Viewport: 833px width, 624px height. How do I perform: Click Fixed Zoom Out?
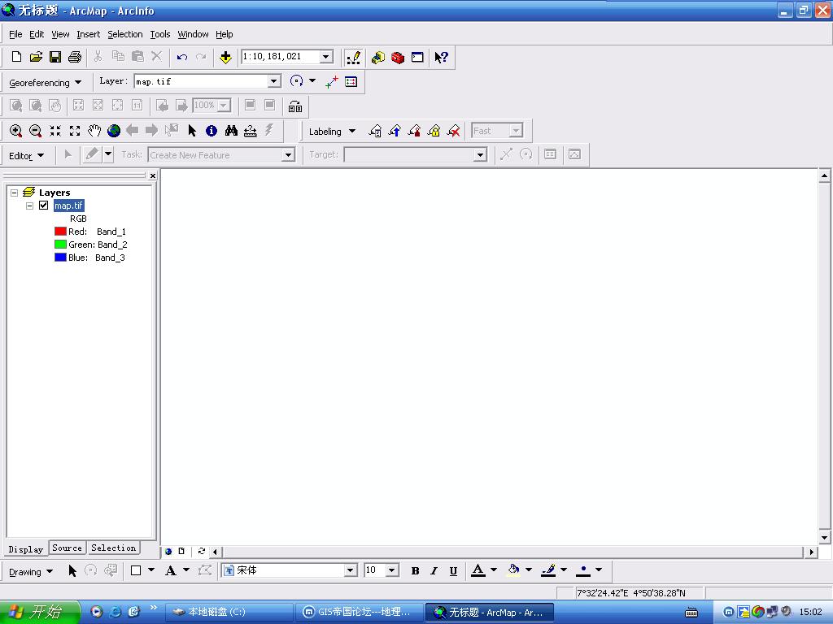click(75, 131)
